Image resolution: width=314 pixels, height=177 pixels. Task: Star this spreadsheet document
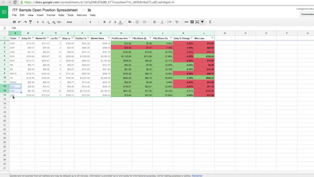point(83,10)
